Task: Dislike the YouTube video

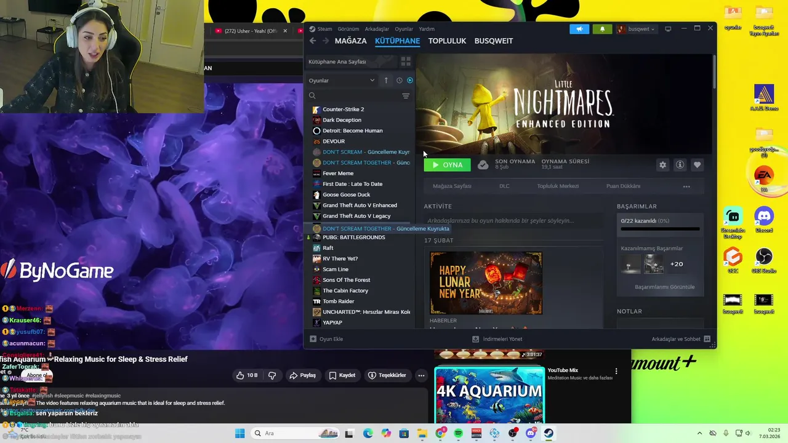Action: pos(272,375)
